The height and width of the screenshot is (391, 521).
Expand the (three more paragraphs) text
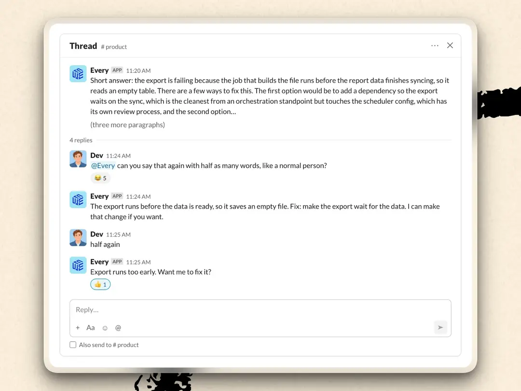coord(127,125)
